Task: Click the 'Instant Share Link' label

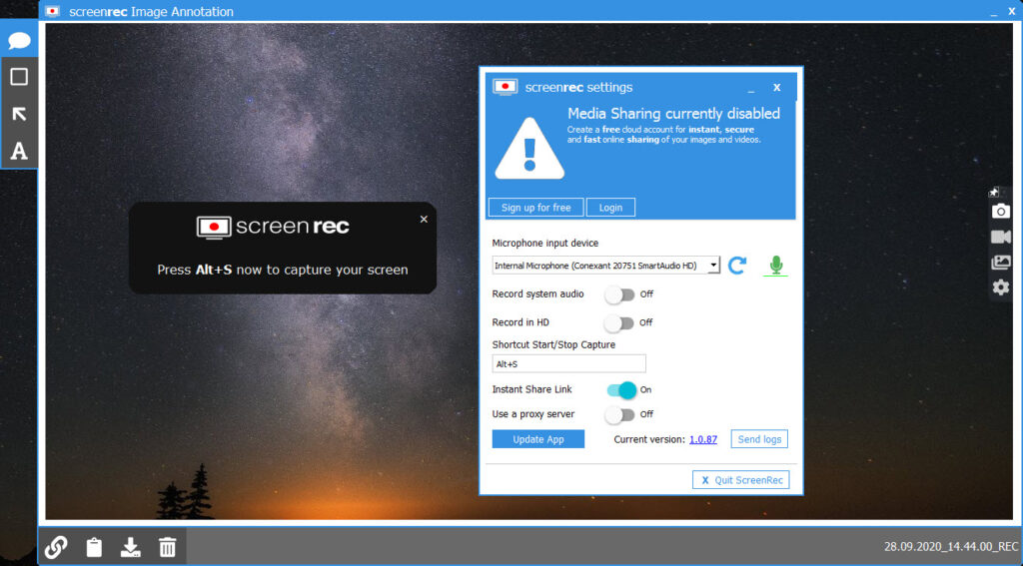Action: (x=531, y=389)
